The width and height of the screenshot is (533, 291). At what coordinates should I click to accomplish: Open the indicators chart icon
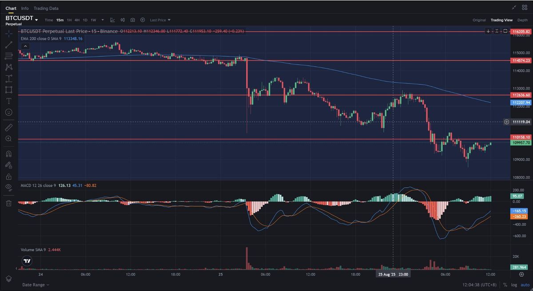coord(112,20)
